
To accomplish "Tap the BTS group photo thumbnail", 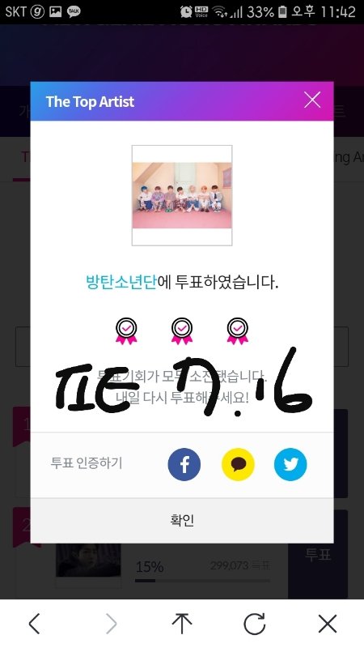I will 182,195.
